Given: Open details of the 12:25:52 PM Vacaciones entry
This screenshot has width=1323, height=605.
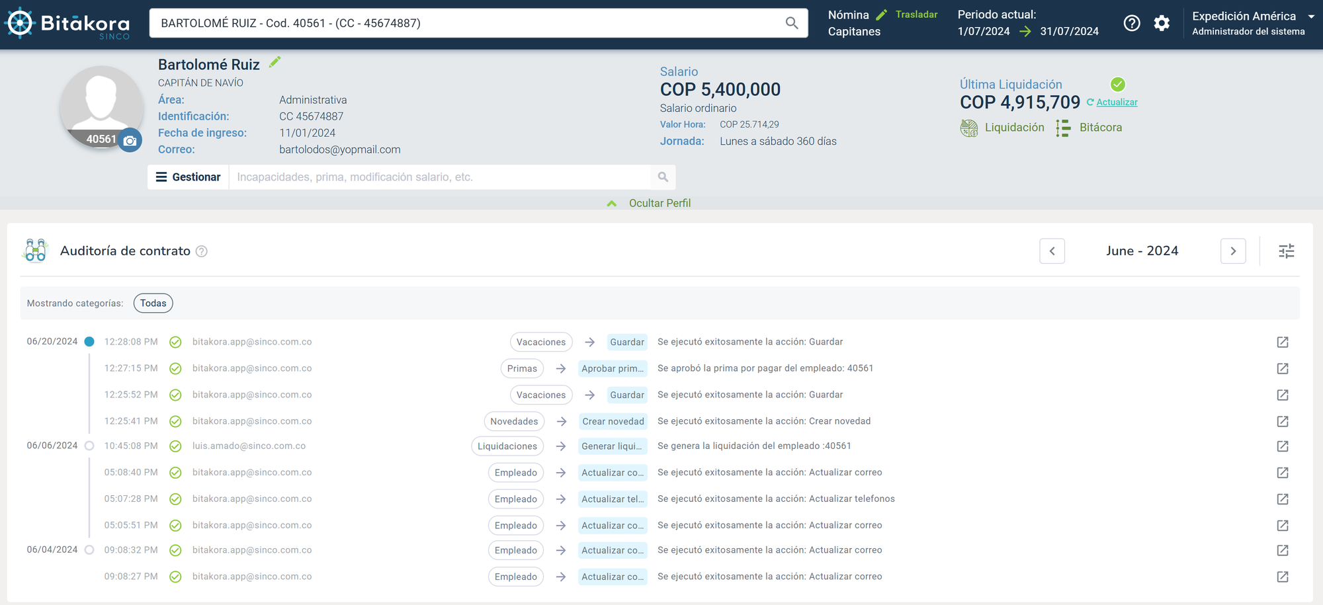Looking at the screenshot, I should (1283, 395).
